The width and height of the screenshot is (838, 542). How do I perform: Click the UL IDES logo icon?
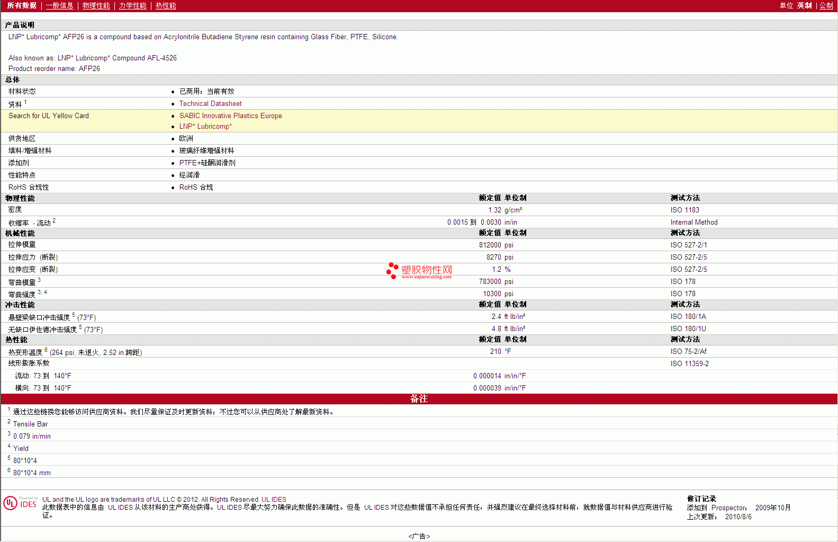20,503
